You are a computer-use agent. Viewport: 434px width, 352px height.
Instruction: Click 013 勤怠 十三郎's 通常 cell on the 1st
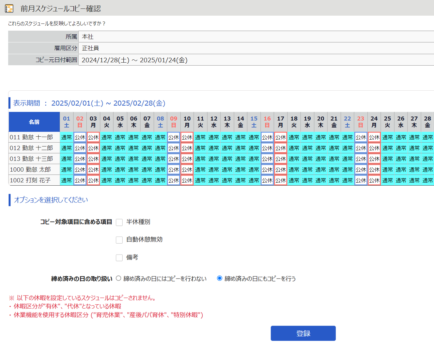click(x=67, y=159)
